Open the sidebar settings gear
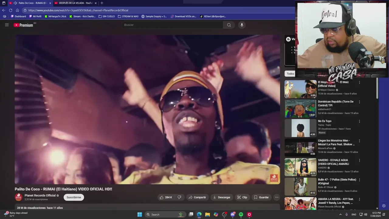The image size is (389, 219). 384,206
